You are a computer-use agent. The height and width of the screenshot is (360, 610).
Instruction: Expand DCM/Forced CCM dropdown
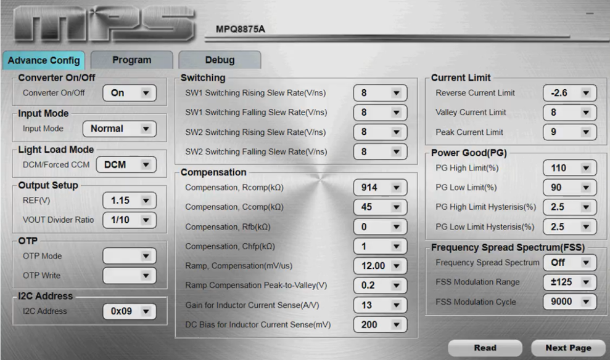[x=126, y=165]
